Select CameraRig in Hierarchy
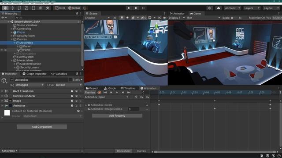The width and height of the screenshot is (282, 158). [24, 29]
